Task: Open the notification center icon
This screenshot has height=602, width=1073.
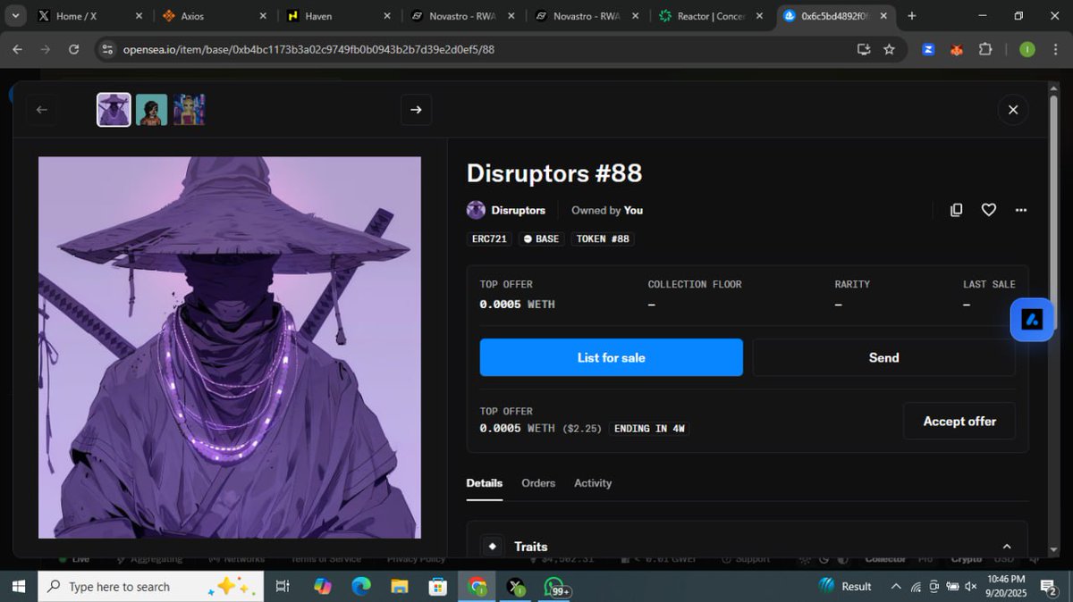Action: tap(1049, 586)
